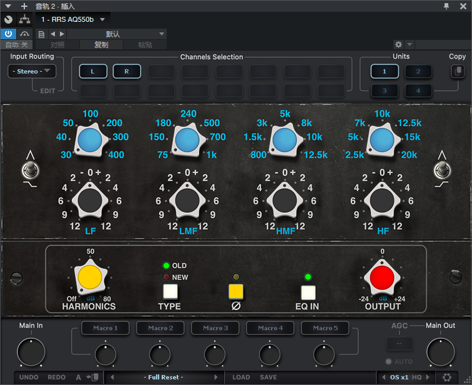Click the LMF frequency blue knob
Viewport: 472px width, 385px height.
pyautogui.click(x=187, y=140)
